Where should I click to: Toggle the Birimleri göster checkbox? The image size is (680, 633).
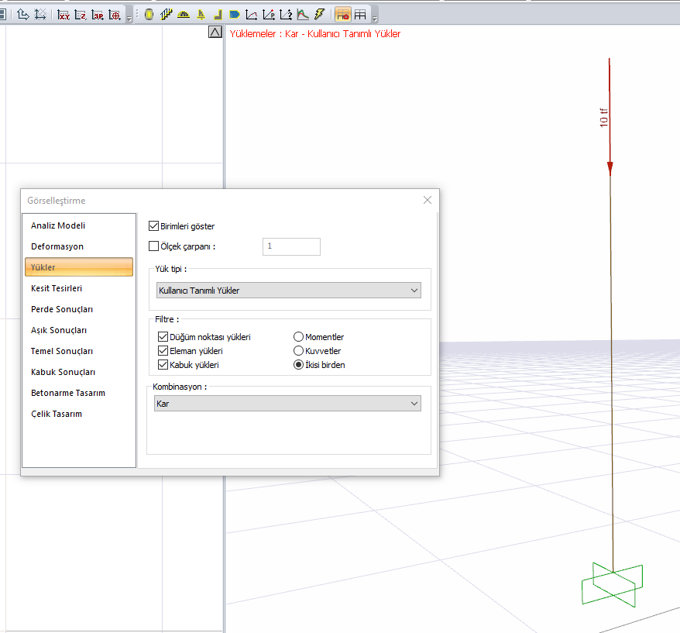pos(153,226)
